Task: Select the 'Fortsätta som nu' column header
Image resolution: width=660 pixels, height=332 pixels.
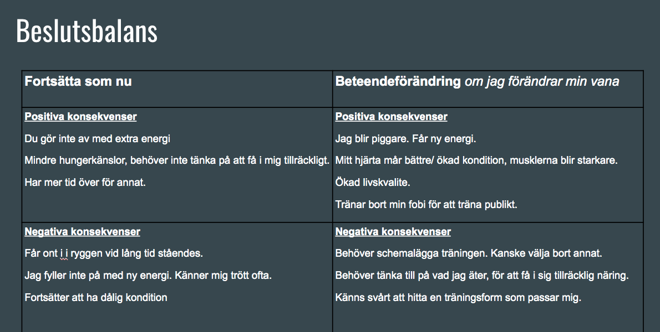Action: coord(78,81)
